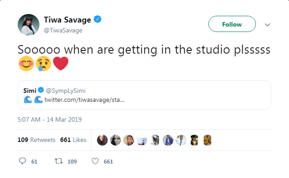Click first liker avatar with long hair
The image size is (289, 178).
click(x=102, y=140)
